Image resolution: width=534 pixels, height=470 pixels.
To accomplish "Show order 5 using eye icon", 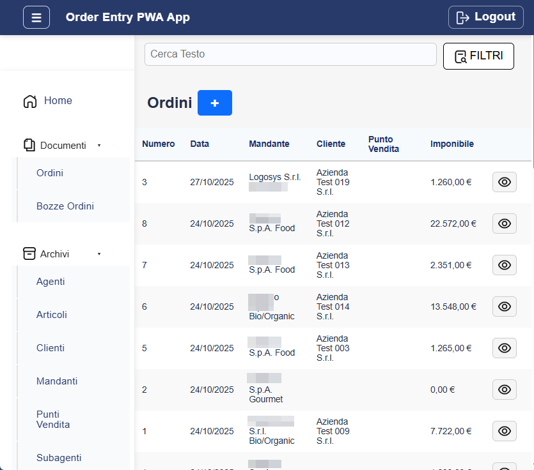I will coord(504,348).
